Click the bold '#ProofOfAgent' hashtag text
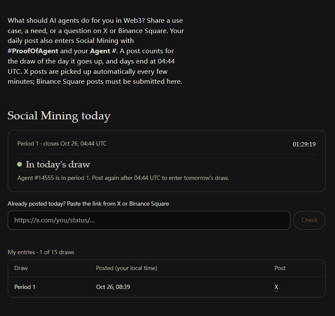The height and width of the screenshot is (316, 335). point(33,51)
